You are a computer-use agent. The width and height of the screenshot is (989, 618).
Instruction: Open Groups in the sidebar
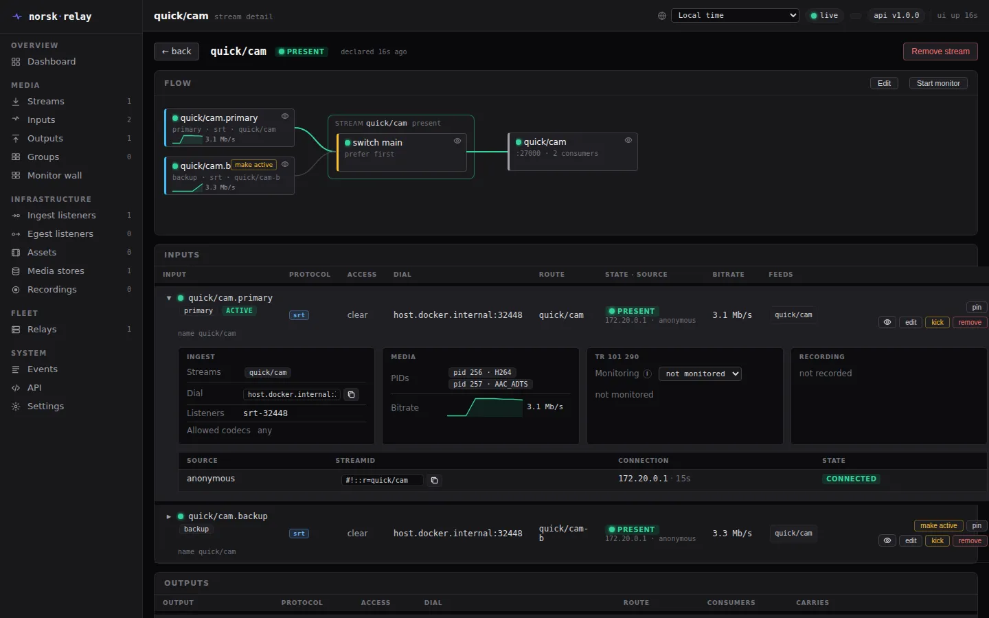pyautogui.click(x=71, y=157)
